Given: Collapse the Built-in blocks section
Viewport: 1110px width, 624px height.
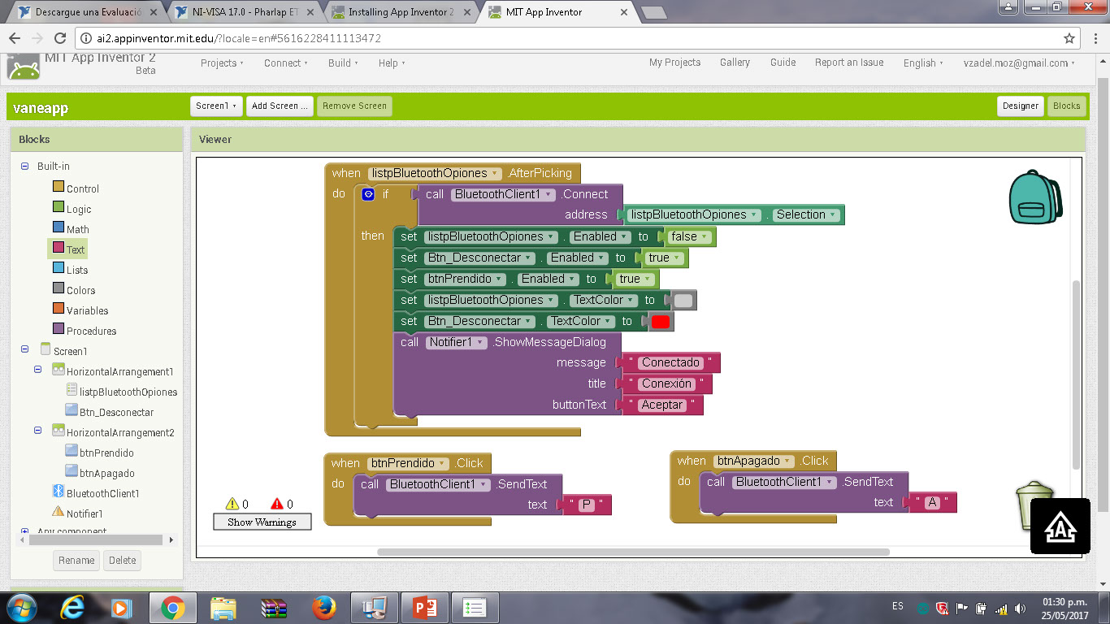Looking at the screenshot, I should tap(25, 167).
